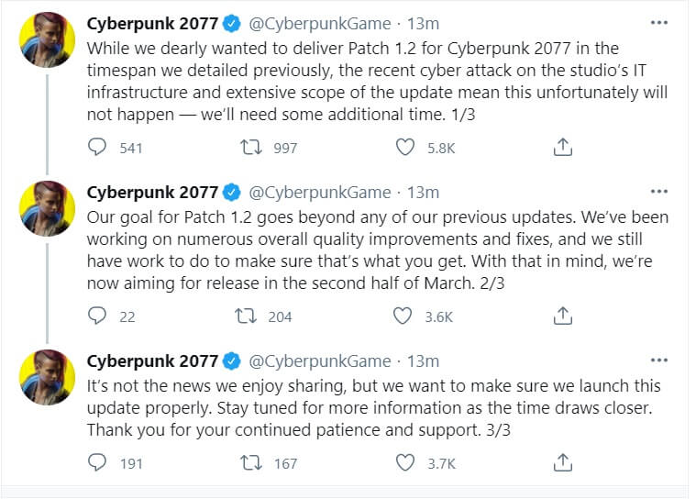Share the first tweet ending in 1/3
Image resolution: width=696 pixels, height=499 pixels.
pyautogui.click(x=565, y=147)
